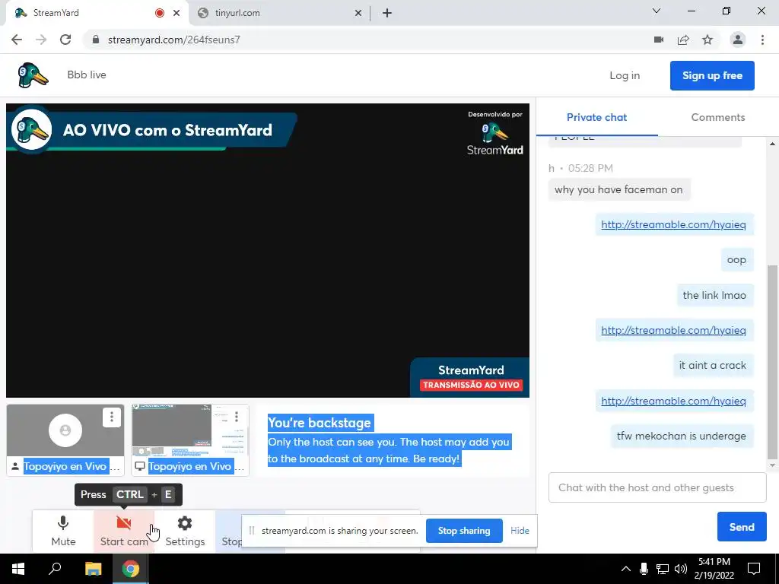This screenshot has height=584, width=779.
Task: Click the 'tfw mekochan is underage' message
Action: coord(681,436)
